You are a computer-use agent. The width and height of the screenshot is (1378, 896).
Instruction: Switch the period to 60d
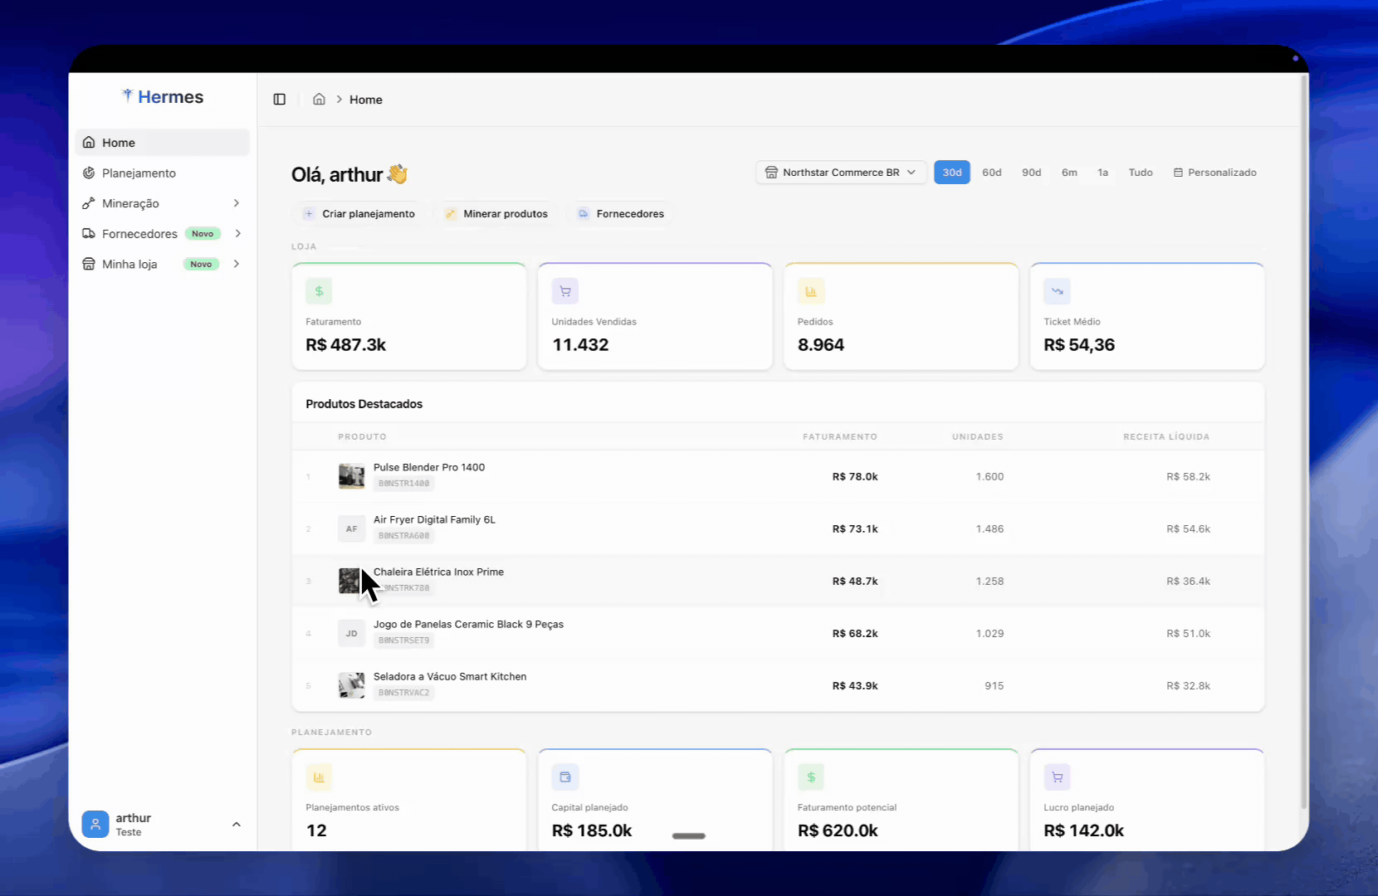pyautogui.click(x=991, y=173)
